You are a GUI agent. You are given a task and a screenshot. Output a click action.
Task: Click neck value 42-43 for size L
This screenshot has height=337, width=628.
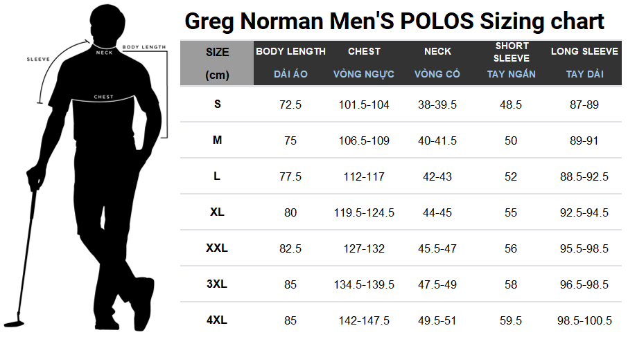click(x=437, y=176)
